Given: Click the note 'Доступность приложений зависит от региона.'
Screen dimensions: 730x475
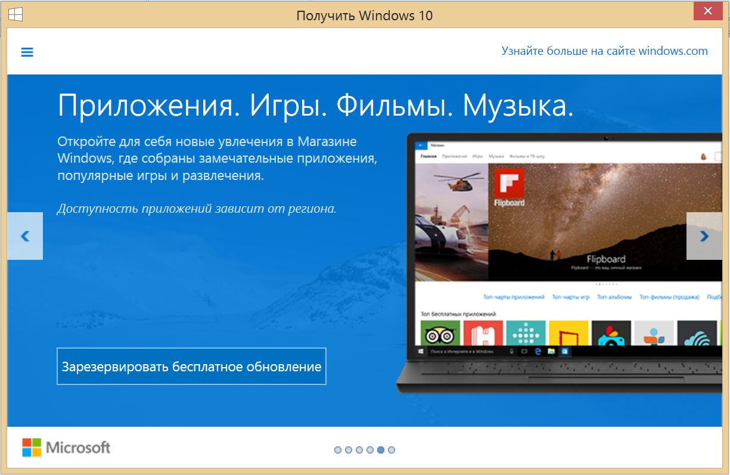Looking at the screenshot, I should (197, 209).
